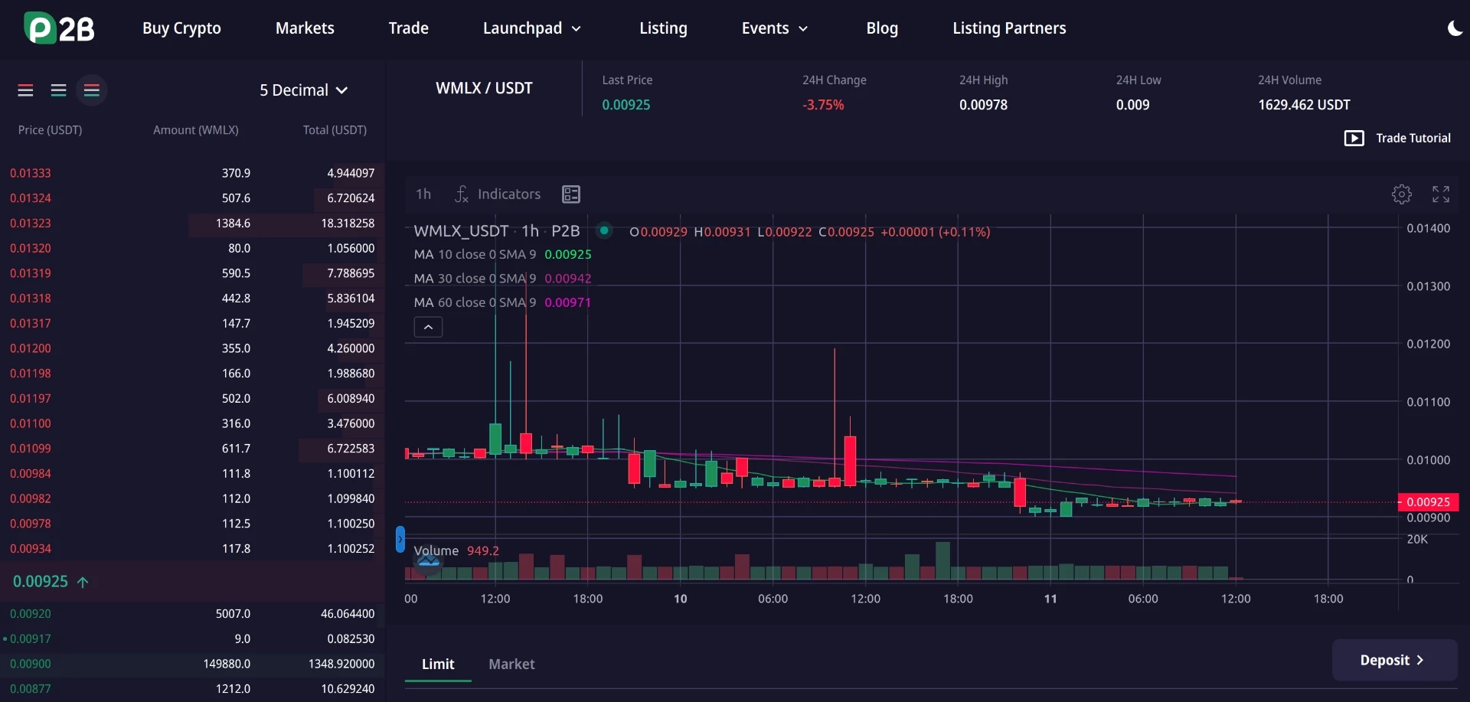The height and width of the screenshot is (702, 1470).
Task: Switch to the Market order tab
Action: (511, 664)
